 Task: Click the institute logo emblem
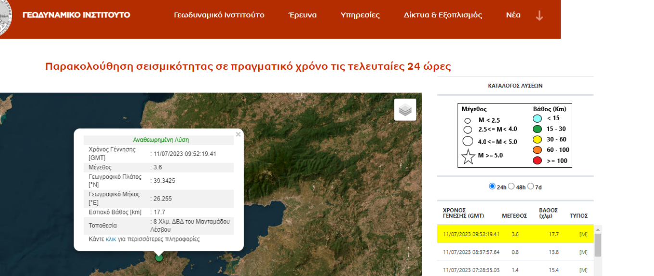point(6,18)
